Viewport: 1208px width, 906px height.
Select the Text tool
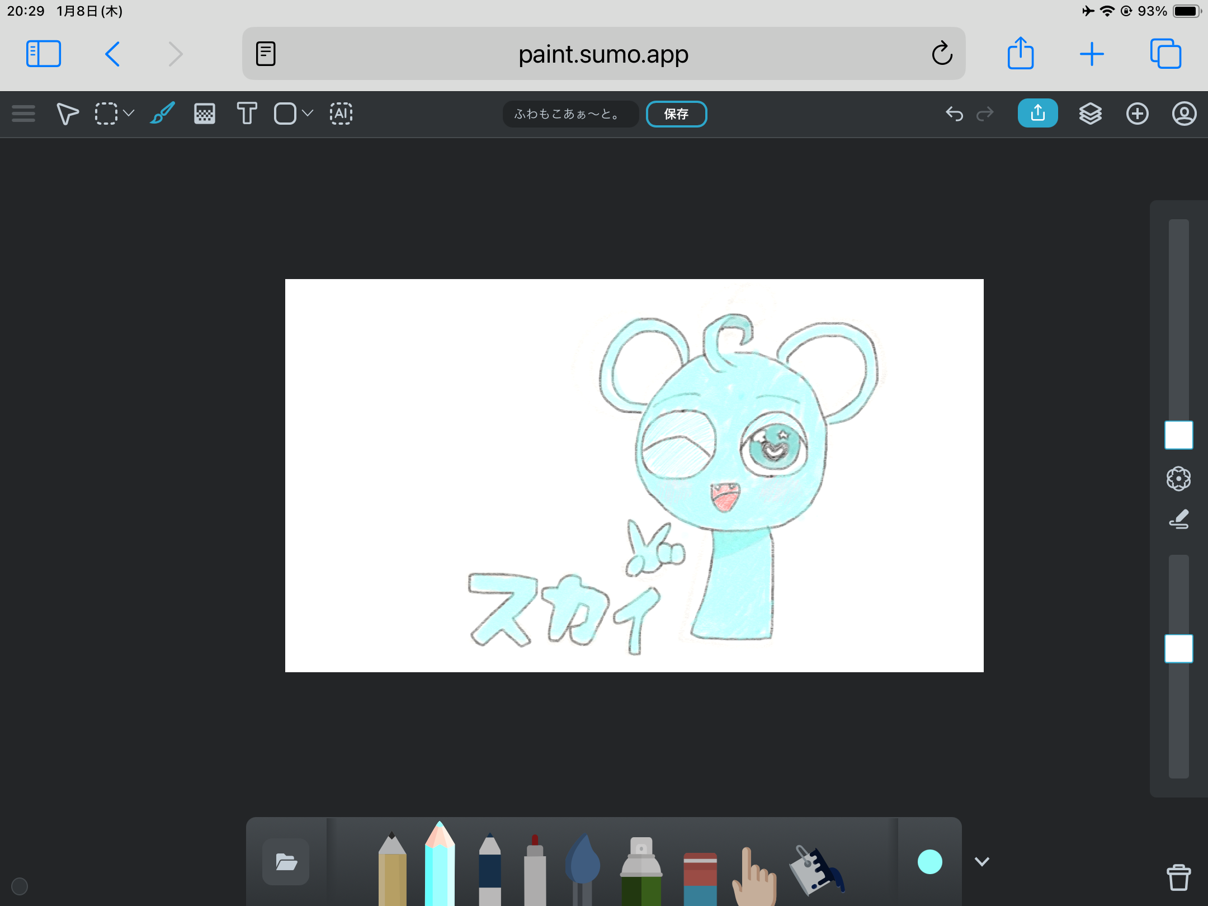247,114
